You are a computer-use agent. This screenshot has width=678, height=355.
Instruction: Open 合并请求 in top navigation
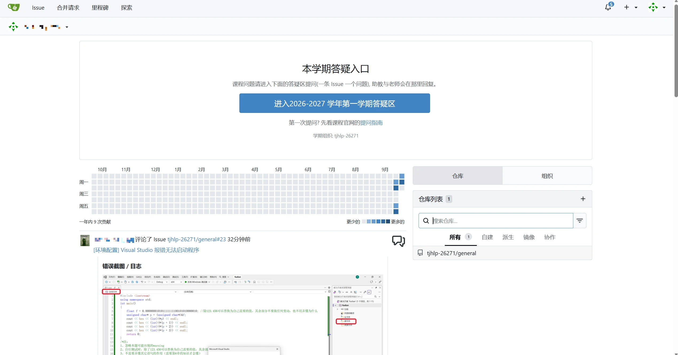(x=68, y=8)
